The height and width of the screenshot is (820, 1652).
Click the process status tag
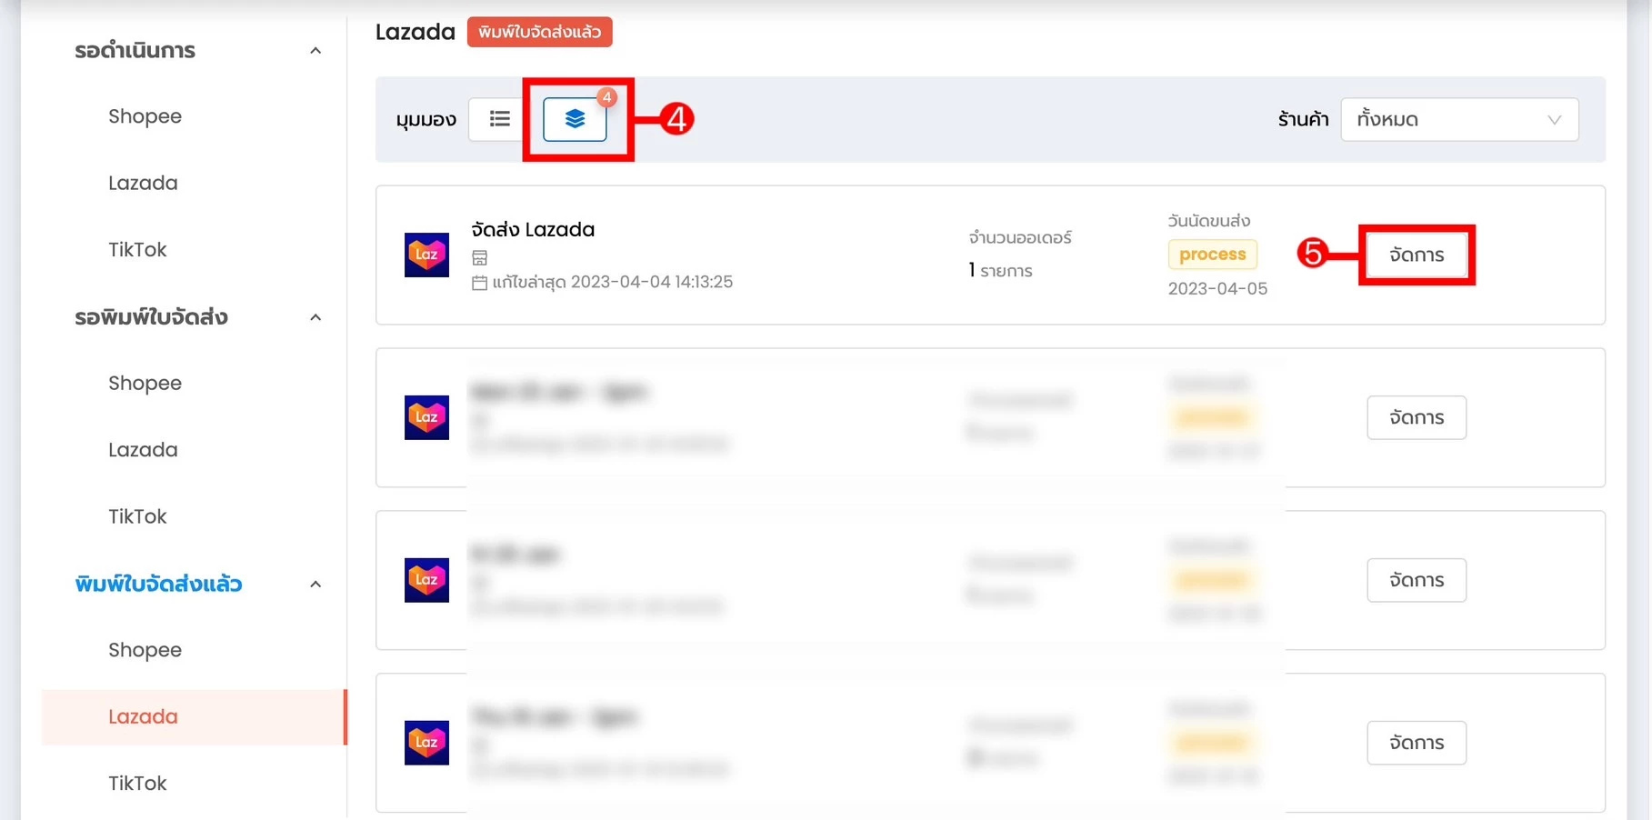click(x=1212, y=255)
